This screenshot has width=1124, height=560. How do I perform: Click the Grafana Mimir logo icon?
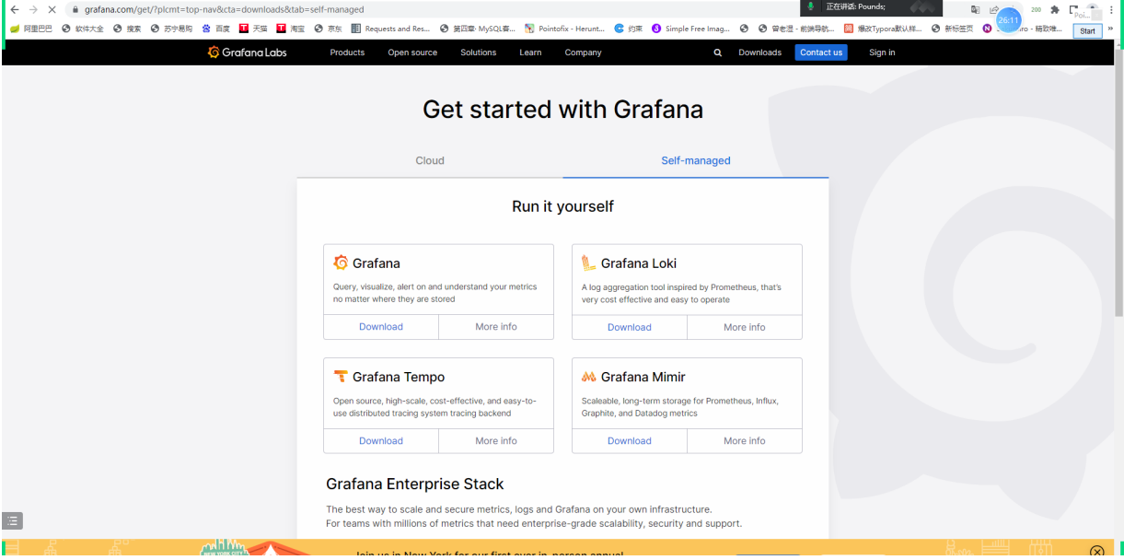[x=589, y=377]
